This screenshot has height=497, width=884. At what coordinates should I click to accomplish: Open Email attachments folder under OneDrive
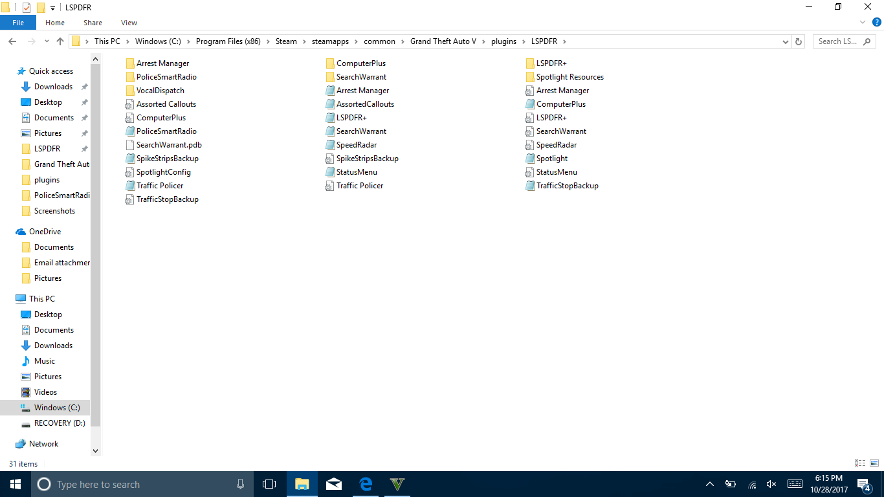pyautogui.click(x=61, y=263)
